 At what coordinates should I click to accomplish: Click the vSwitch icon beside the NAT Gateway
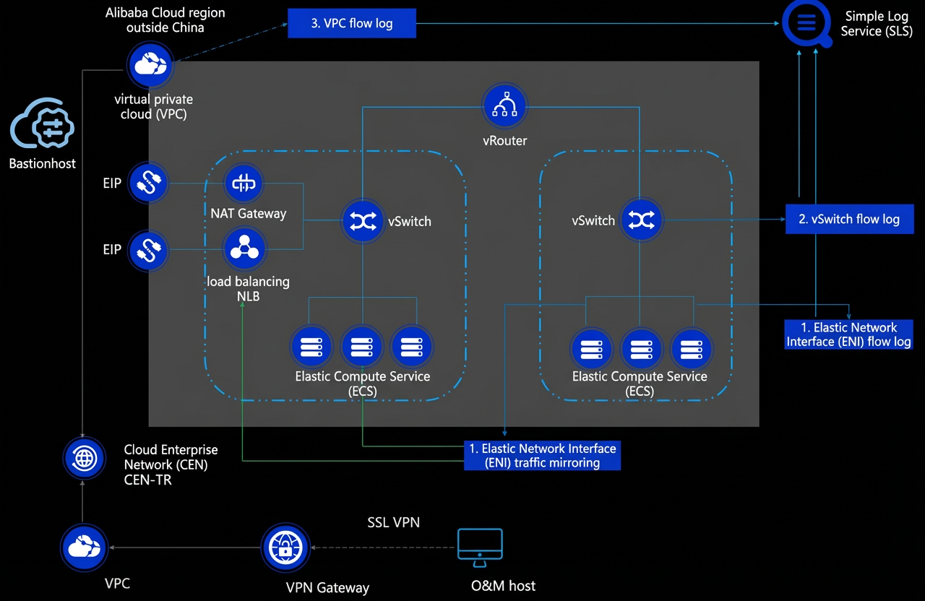pos(362,221)
